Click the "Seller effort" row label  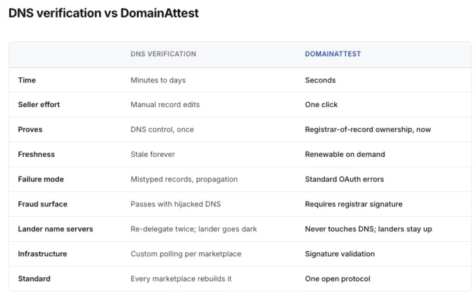pyautogui.click(x=39, y=105)
